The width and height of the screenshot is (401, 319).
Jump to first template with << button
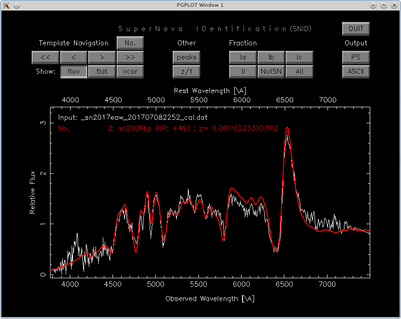coord(45,57)
